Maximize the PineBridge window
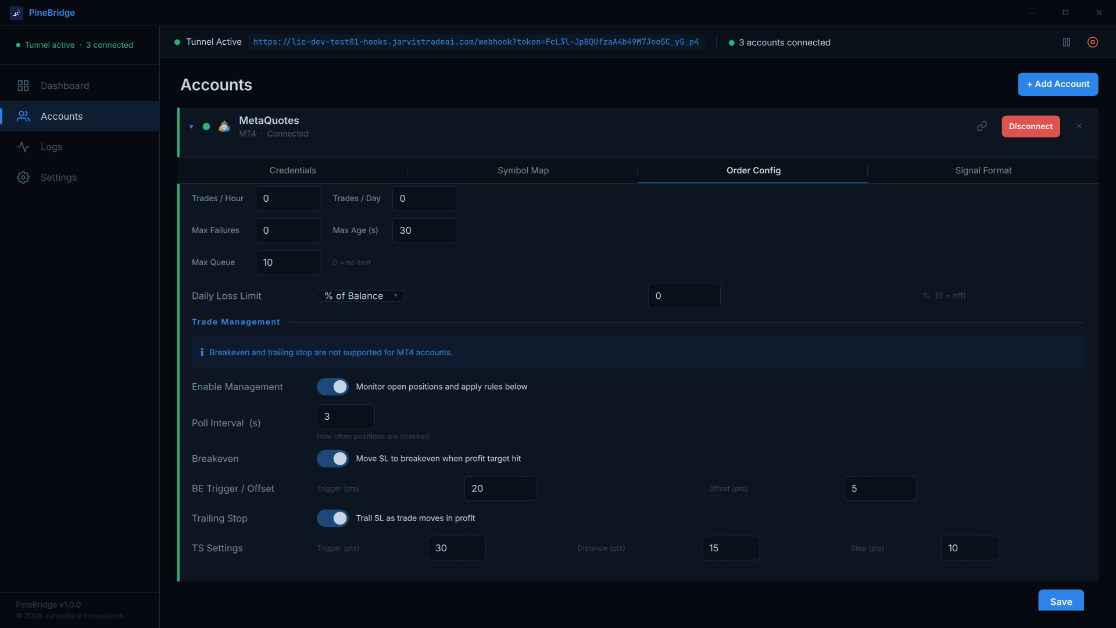 1065,13
